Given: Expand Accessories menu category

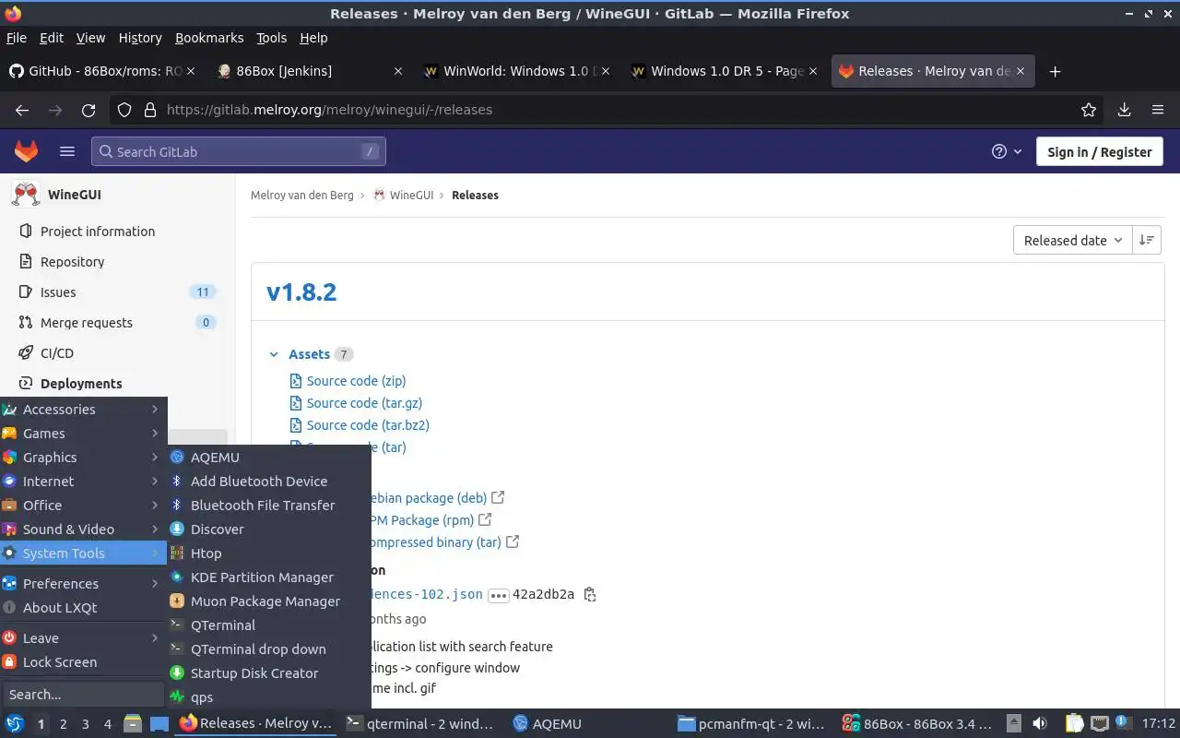Looking at the screenshot, I should tap(83, 410).
